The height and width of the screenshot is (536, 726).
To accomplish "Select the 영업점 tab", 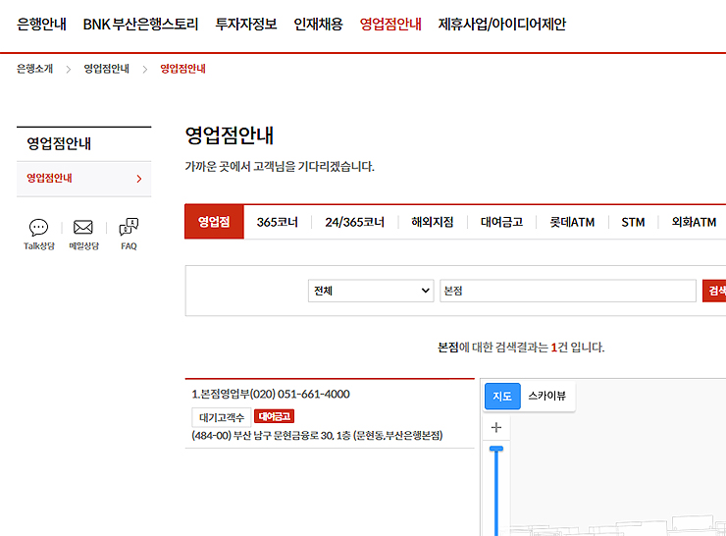I will coord(214,222).
